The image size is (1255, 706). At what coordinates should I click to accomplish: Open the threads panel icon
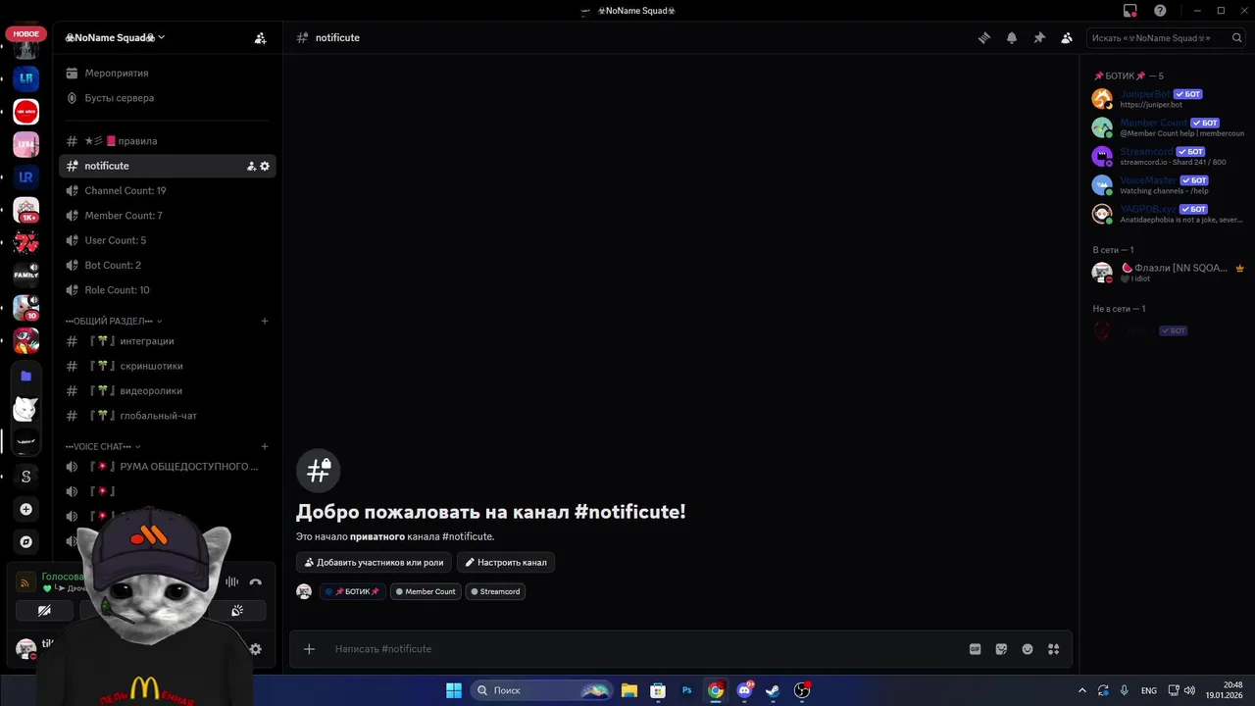[x=983, y=37]
